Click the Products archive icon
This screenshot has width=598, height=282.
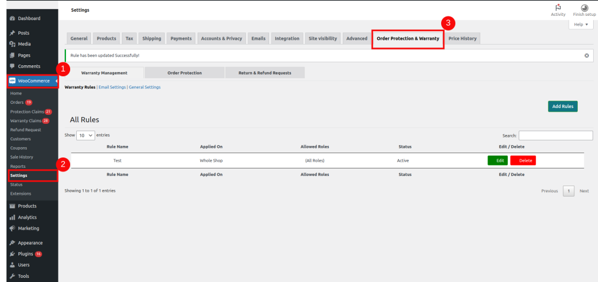12,206
